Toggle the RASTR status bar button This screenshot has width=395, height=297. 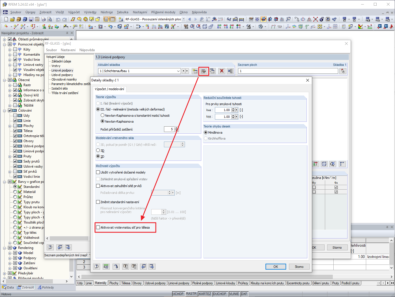(191, 294)
